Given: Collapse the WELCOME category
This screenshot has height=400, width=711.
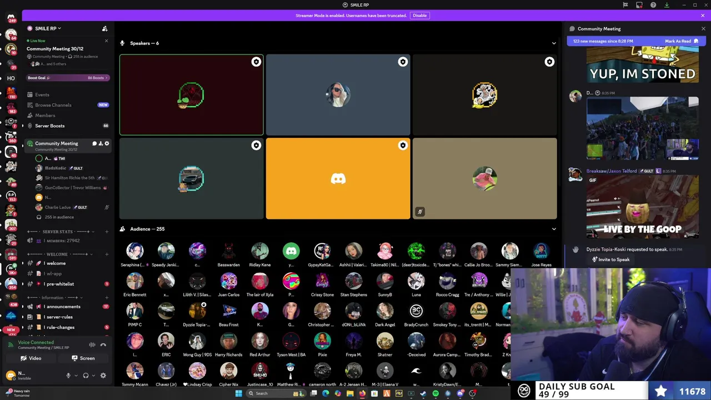Looking at the screenshot, I should (57, 254).
